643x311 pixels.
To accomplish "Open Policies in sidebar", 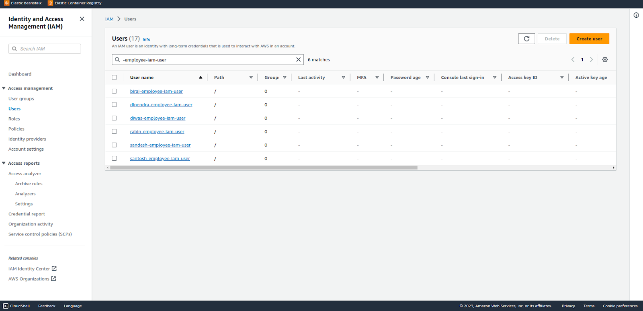I will (16, 129).
